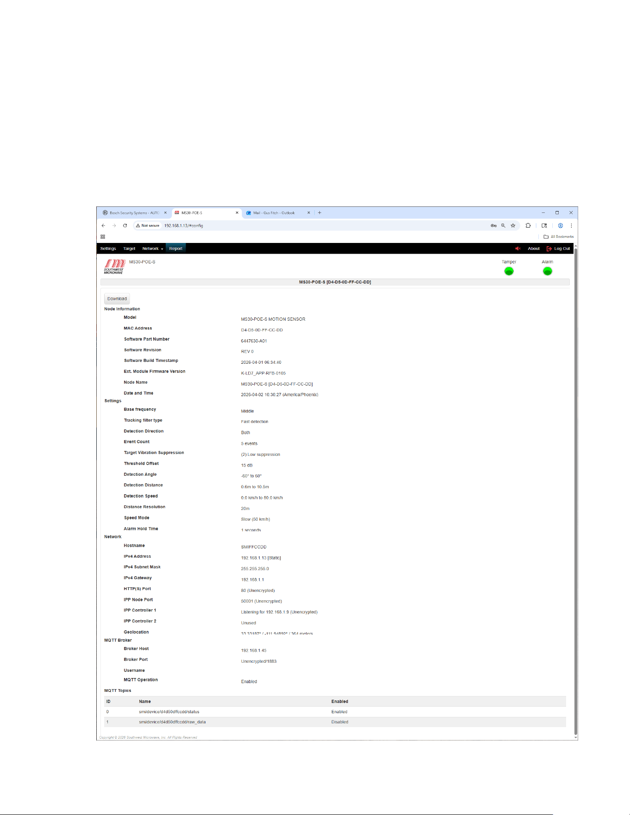Reload the page with refresh icon

125,225
